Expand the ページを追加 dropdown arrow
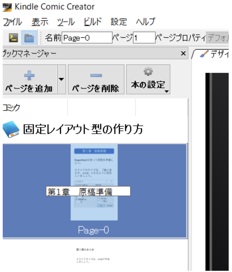This screenshot has width=232, height=272. click(61, 79)
